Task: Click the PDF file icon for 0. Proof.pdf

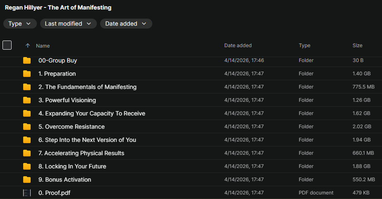Action: point(27,193)
